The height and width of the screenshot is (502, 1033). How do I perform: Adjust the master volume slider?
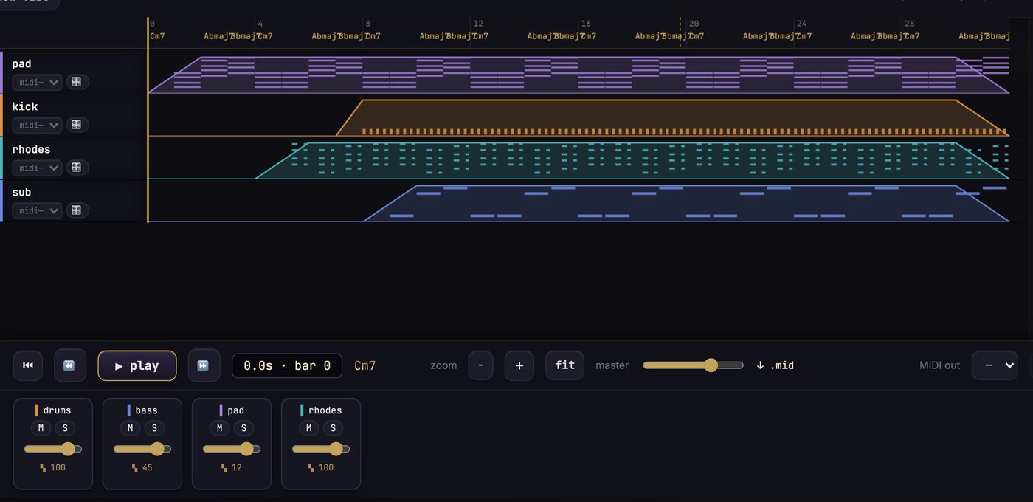[x=693, y=365]
